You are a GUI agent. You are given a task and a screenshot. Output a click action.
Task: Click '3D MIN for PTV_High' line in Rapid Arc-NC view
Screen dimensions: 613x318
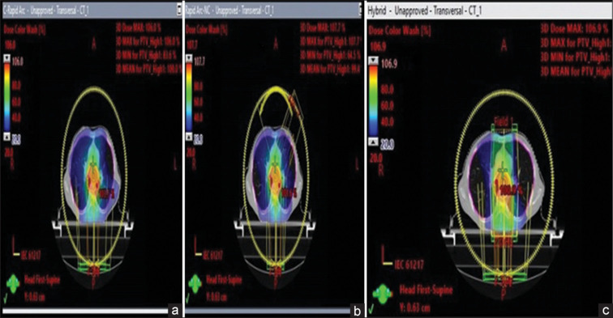(331, 56)
